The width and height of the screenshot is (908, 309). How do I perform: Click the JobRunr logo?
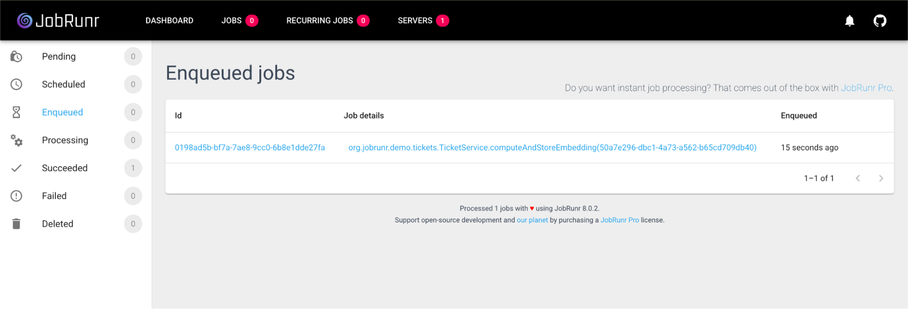58,21
